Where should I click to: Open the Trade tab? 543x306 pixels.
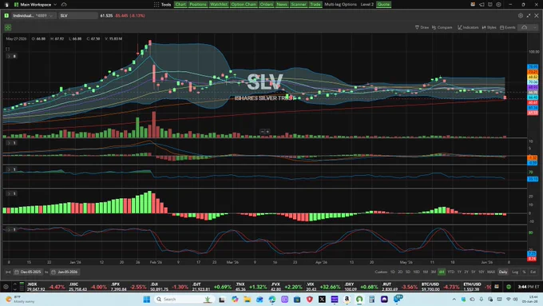pos(315,5)
